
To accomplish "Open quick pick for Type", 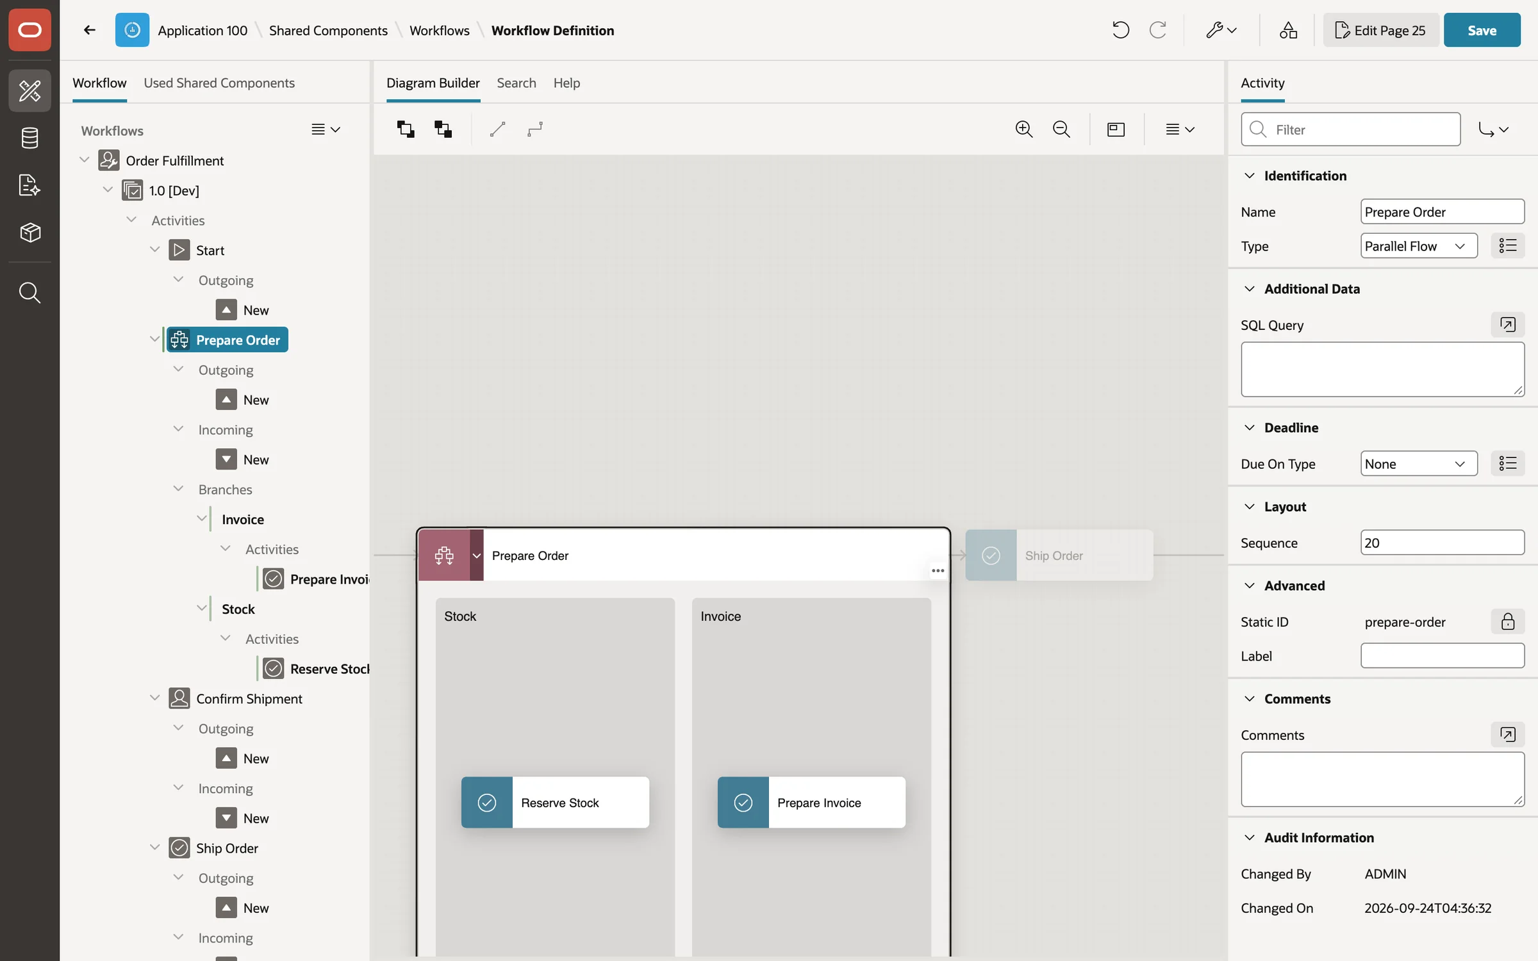I will coord(1507,246).
